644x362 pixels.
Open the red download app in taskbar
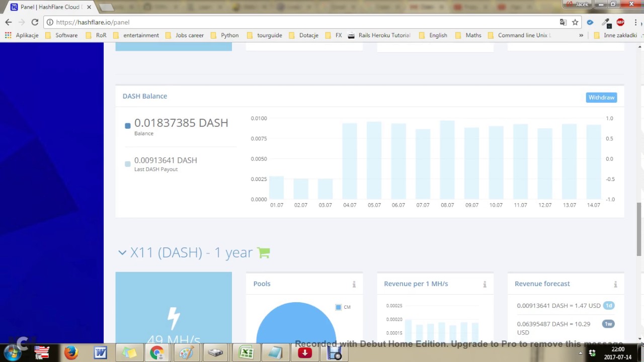[304, 353]
